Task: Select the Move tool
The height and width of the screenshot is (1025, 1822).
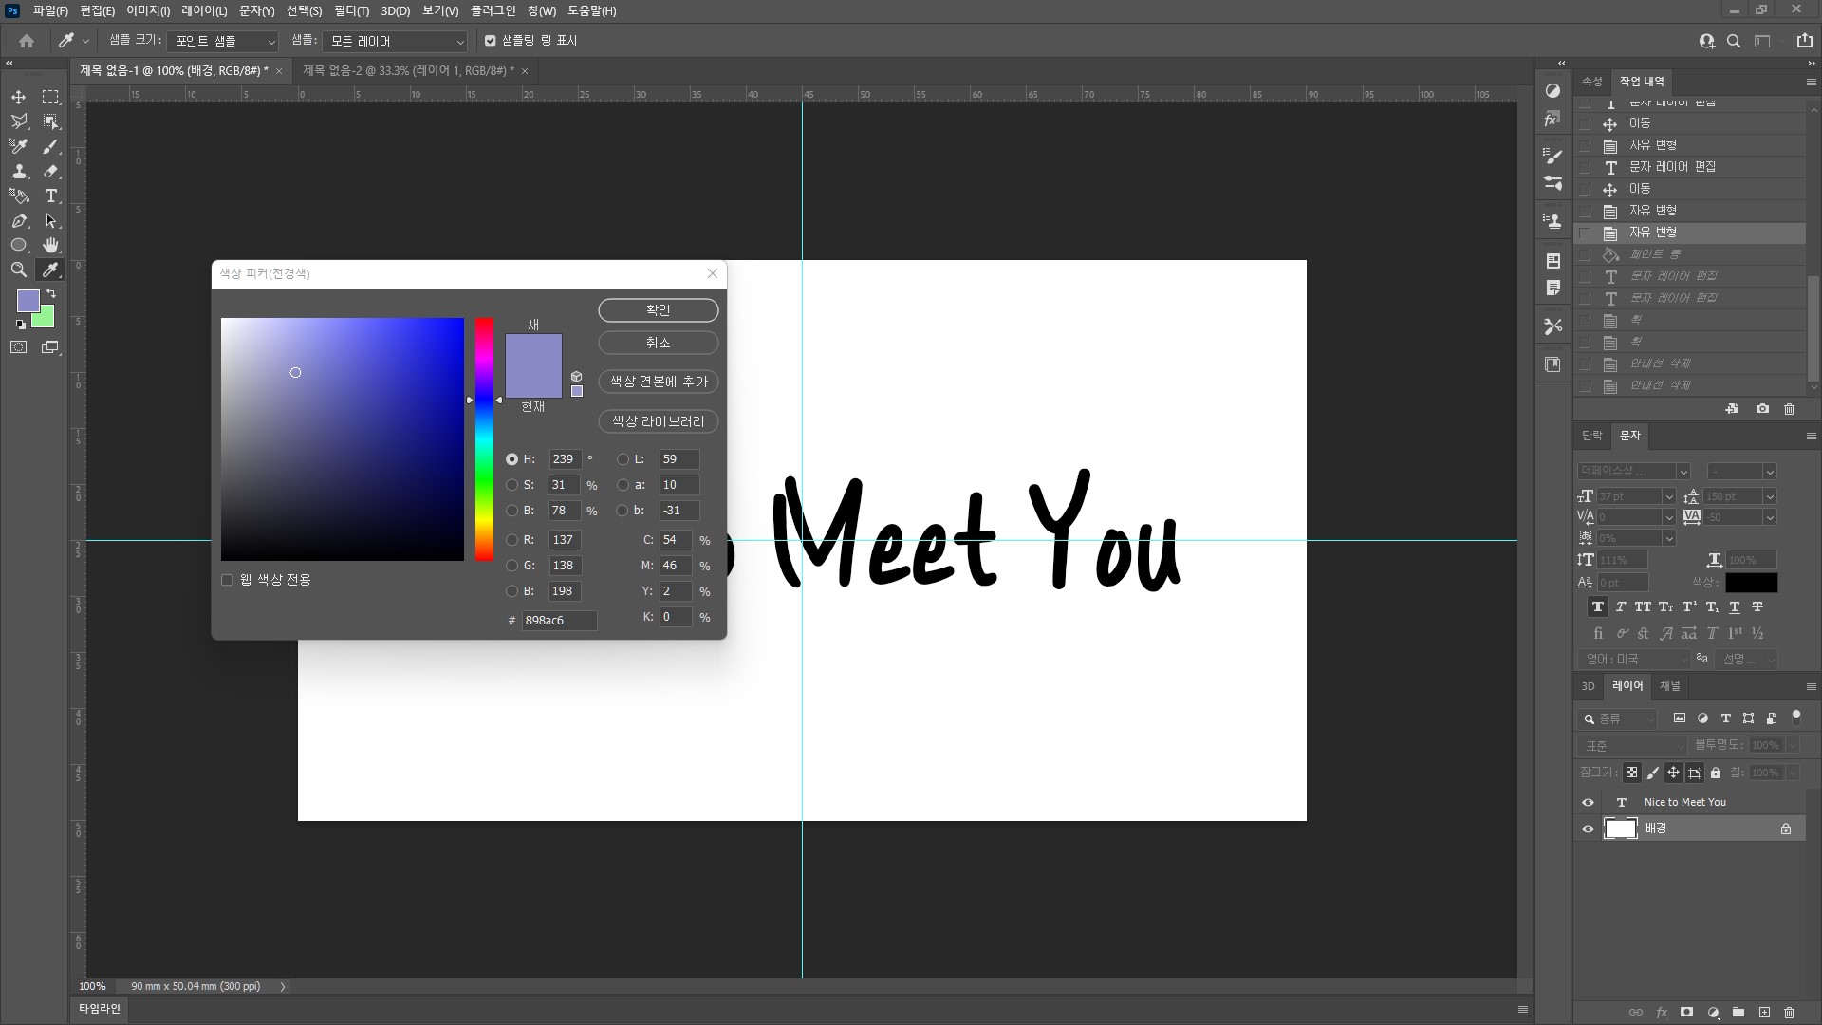Action: click(18, 97)
